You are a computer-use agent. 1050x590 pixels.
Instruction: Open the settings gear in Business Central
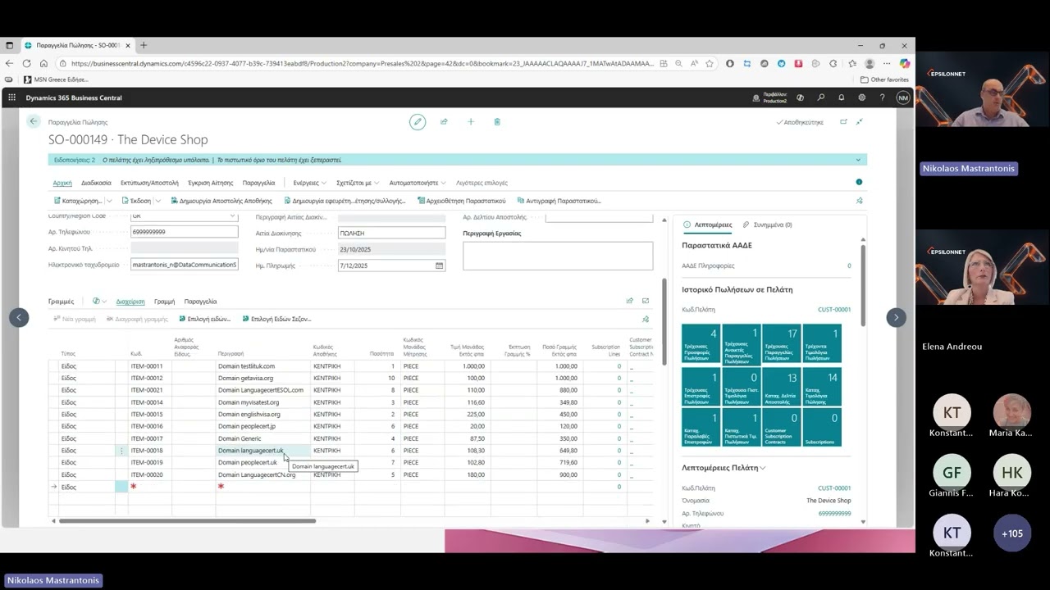click(x=861, y=98)
